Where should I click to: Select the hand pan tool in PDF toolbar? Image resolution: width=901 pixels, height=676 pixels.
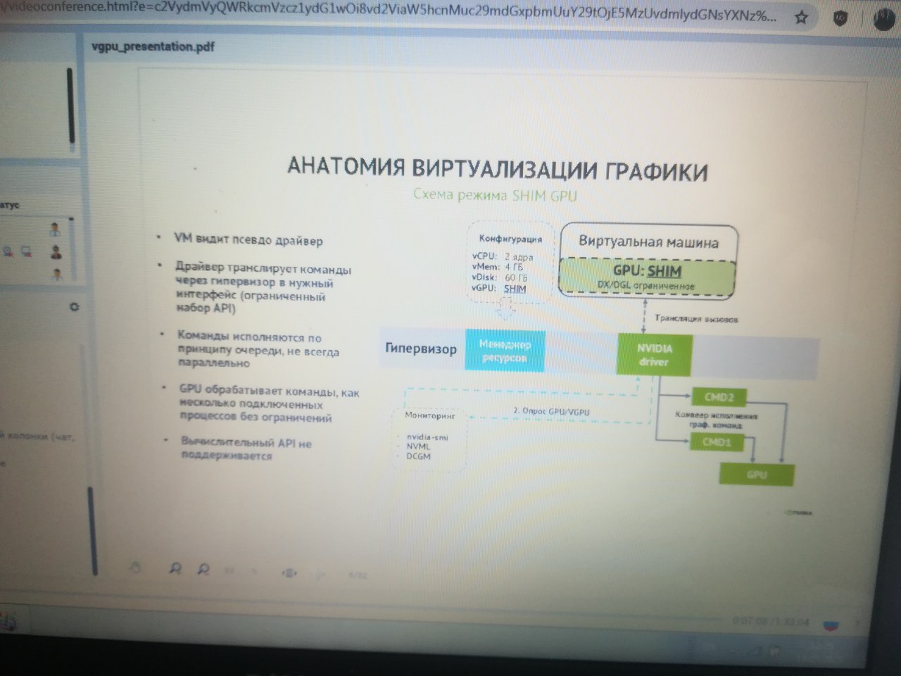136,568
